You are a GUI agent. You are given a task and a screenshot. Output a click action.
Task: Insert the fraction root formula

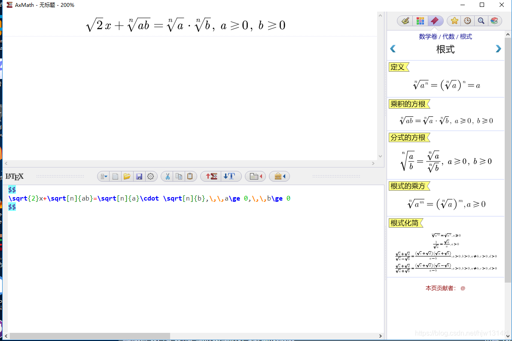click(x=446, y=161)
